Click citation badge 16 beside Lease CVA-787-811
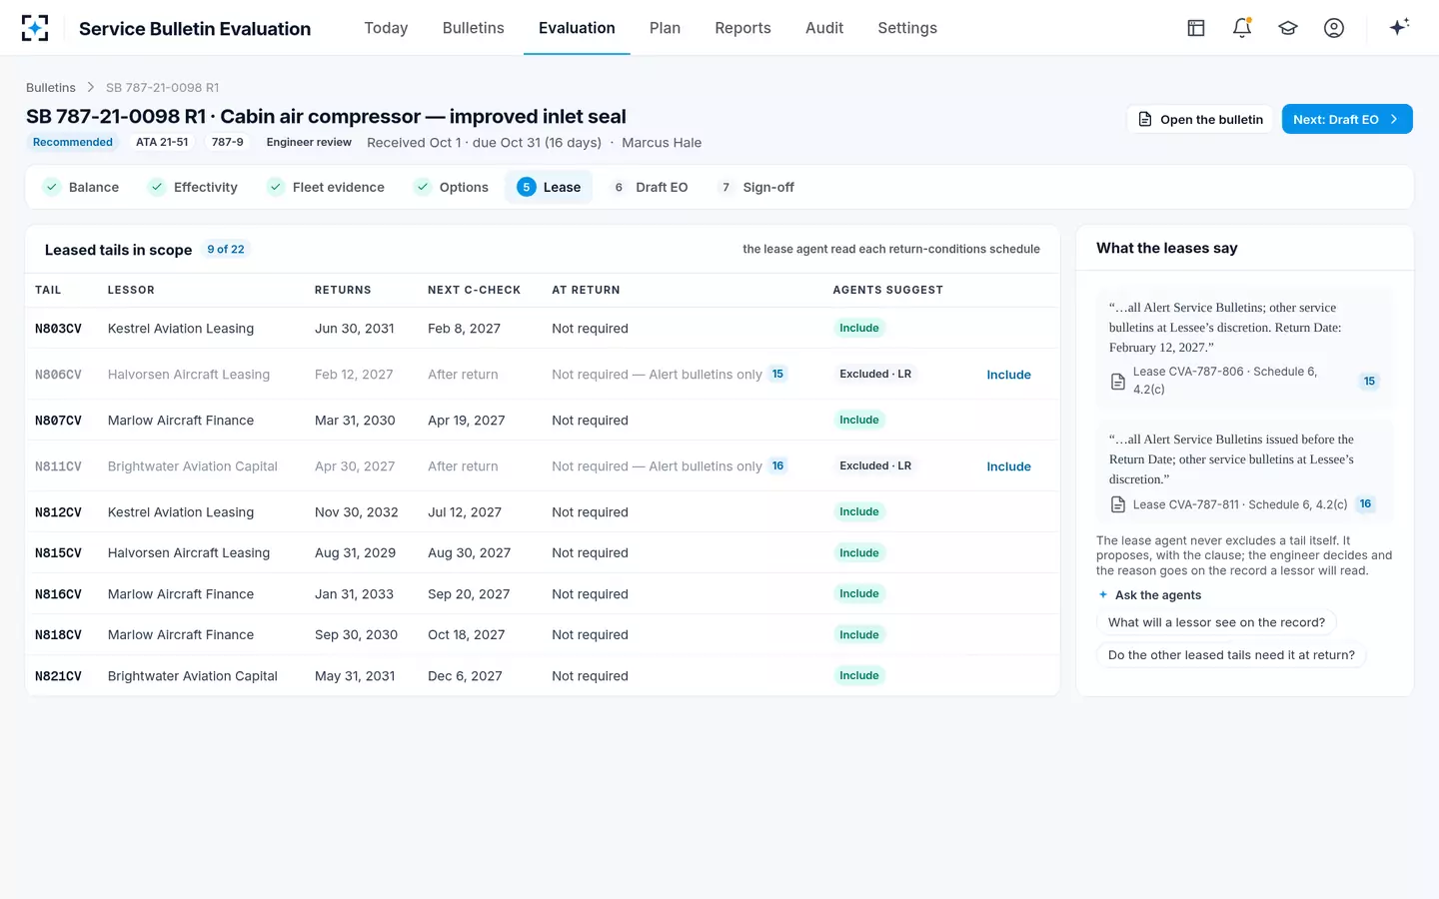This screenshot has width=1439, height=899. pos(1365,504)
